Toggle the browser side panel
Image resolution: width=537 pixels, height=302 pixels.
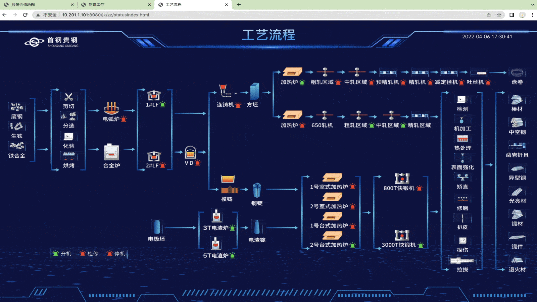tap(512, 15)
